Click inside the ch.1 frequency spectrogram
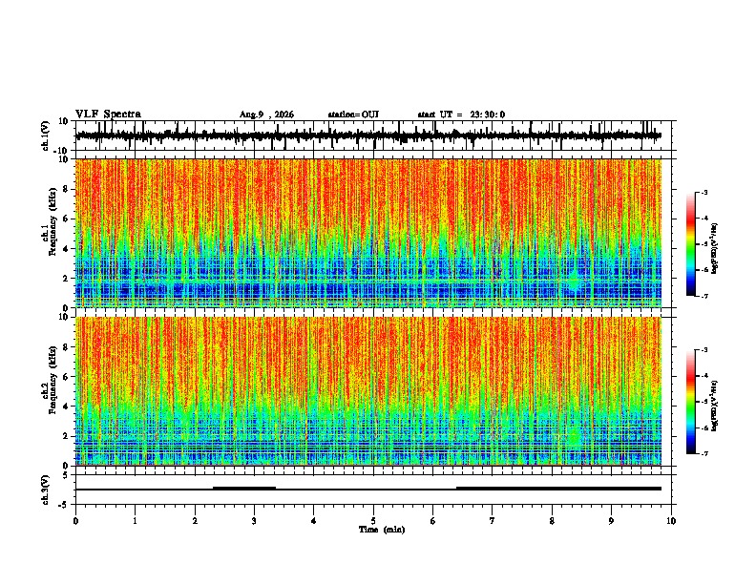756x584 pixels. (368, 233)
